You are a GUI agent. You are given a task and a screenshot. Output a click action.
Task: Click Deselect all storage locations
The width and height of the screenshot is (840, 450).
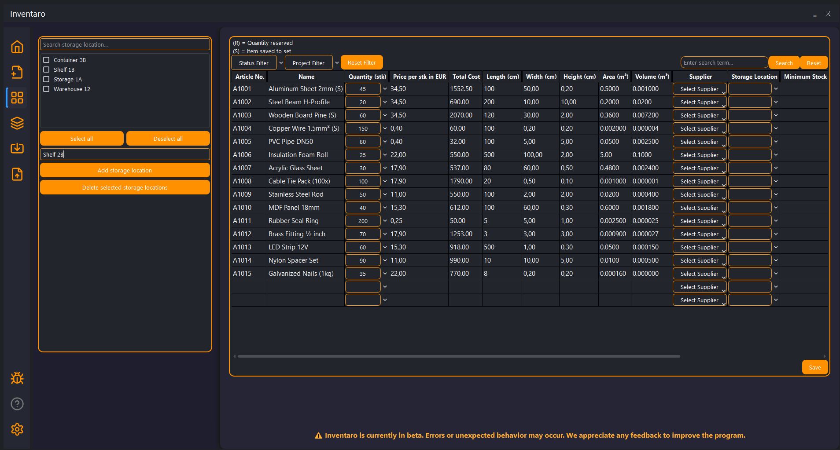pos(168,139)
